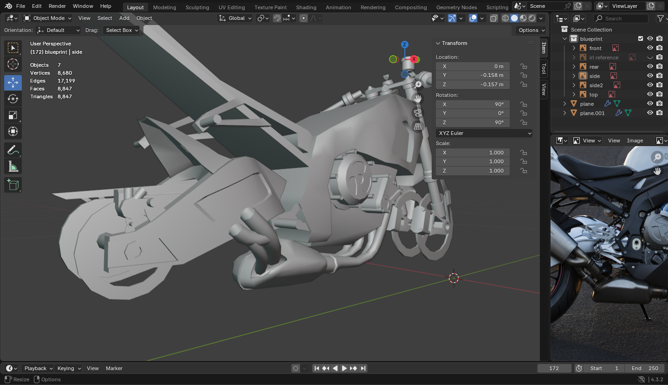Hide the front object in outliner
Screen dimensions: 668x385
650,48
